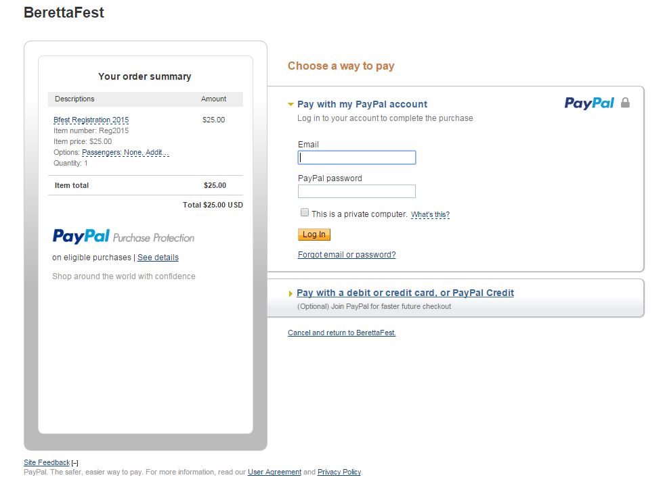This screenshot has height=486, width=665.
Task: Expand the debit or credit card arrow
Action: (291, 293)
